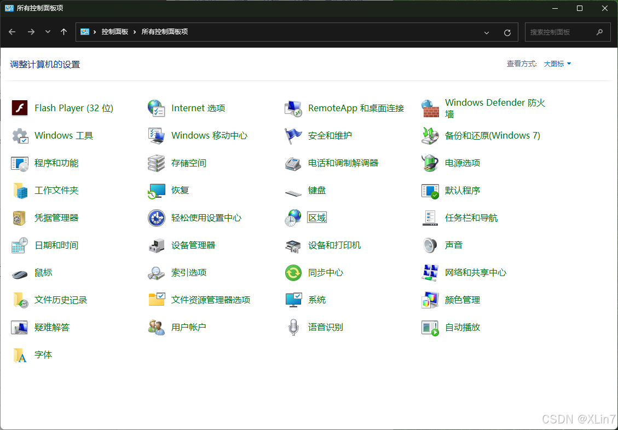Screen dimensions: 618x430
Task: Click the 鼠标 mouse icon
Action: (20, 274)
